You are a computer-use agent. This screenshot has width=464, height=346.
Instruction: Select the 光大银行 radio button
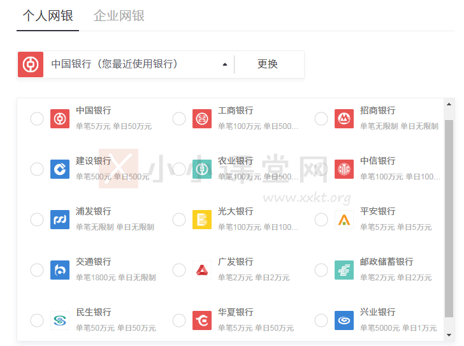[179, 220]
